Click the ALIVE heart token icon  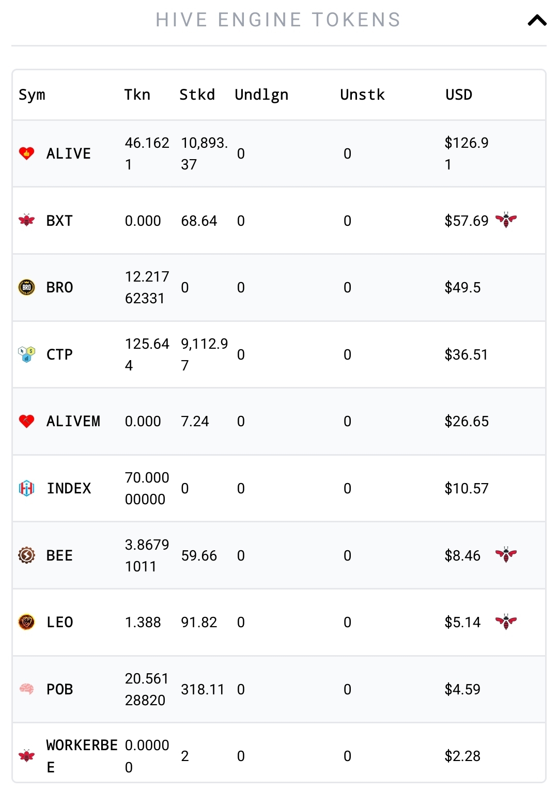pos(26,153)
